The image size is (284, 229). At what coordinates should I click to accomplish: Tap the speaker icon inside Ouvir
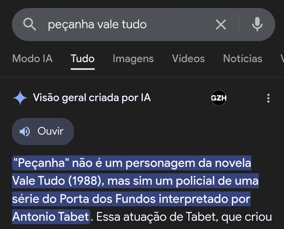[25, 131]
